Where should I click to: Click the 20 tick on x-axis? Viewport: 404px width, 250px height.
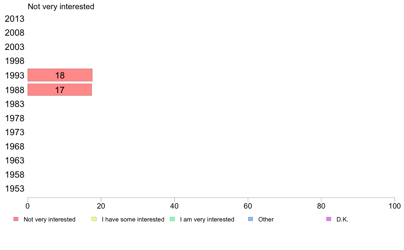pyautogui.click(x=101, y=206)
